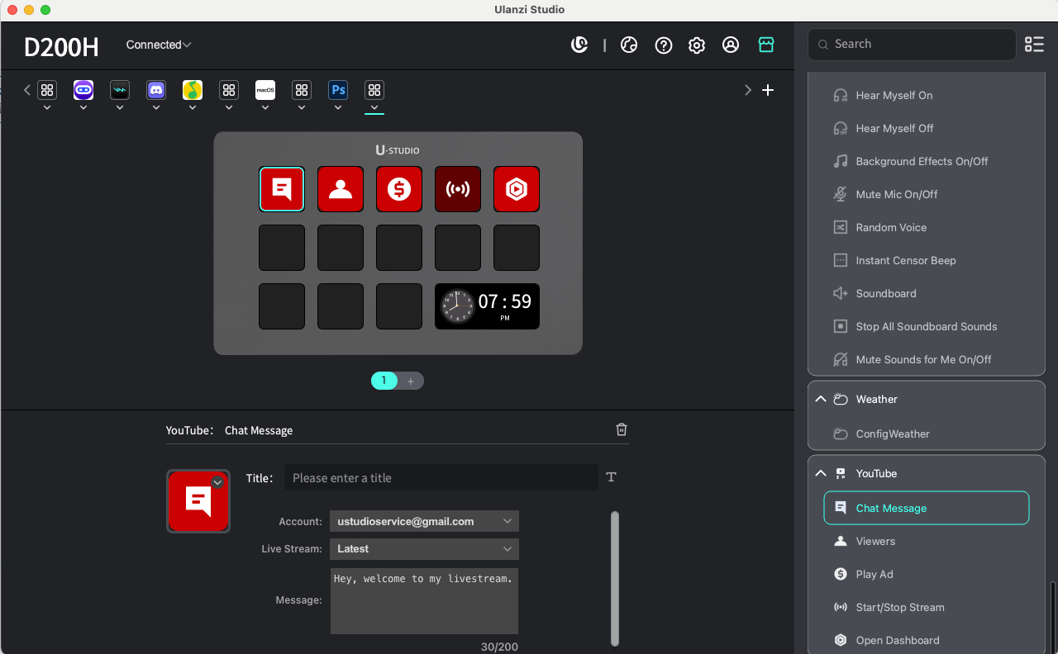Select the Play Ad dollar key on deck
Image resolution: width=1058 pixels, height=654 pixels.
pyautogui.click(x=399, y=189)
